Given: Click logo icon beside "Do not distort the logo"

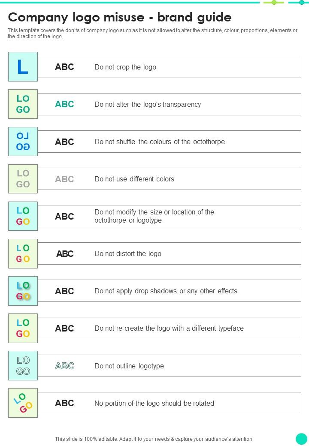Looking at the screenshot, I should 23,253.
